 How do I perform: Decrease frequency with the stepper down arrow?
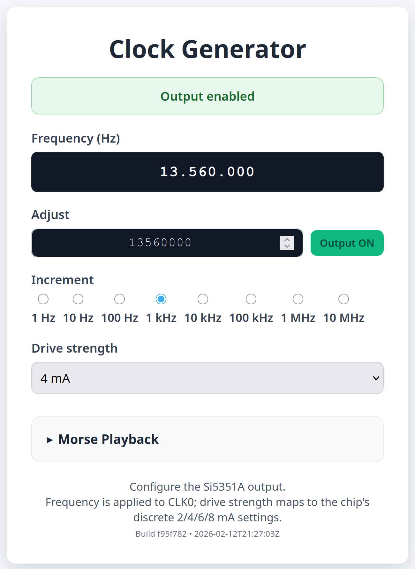click(x=287, y=246)
